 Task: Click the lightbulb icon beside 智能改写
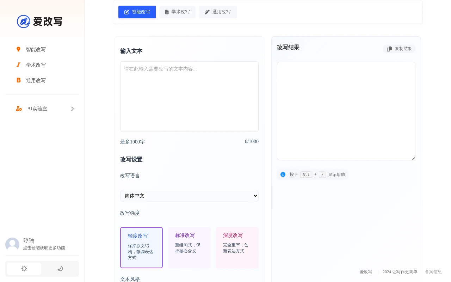point(18,49)
